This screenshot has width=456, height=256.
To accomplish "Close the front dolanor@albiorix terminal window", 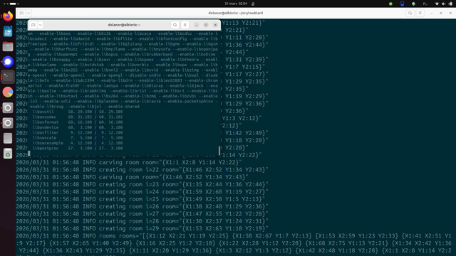I will [x=215, y=25].
